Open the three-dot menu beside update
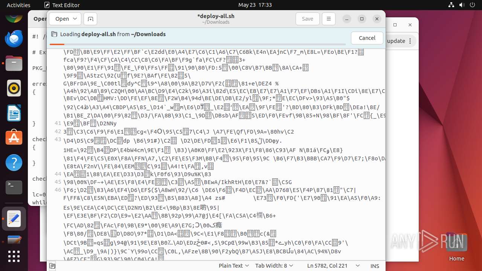Screen dimensions: 482x271 tap(410, 41)
